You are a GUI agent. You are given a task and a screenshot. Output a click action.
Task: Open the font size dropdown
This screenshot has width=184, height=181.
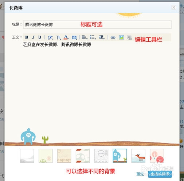[x=58, y=37]
